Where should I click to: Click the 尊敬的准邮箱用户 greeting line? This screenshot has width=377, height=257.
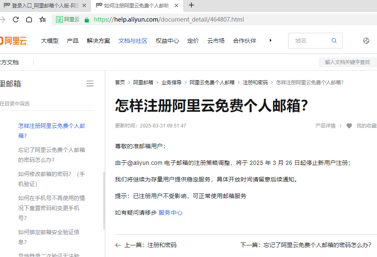coord(140,146)
